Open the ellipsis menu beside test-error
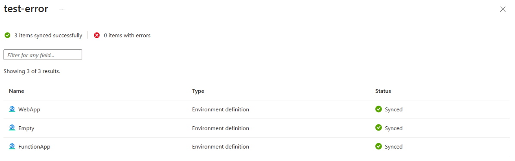This screenshot has width=515, height=161. 62,9
